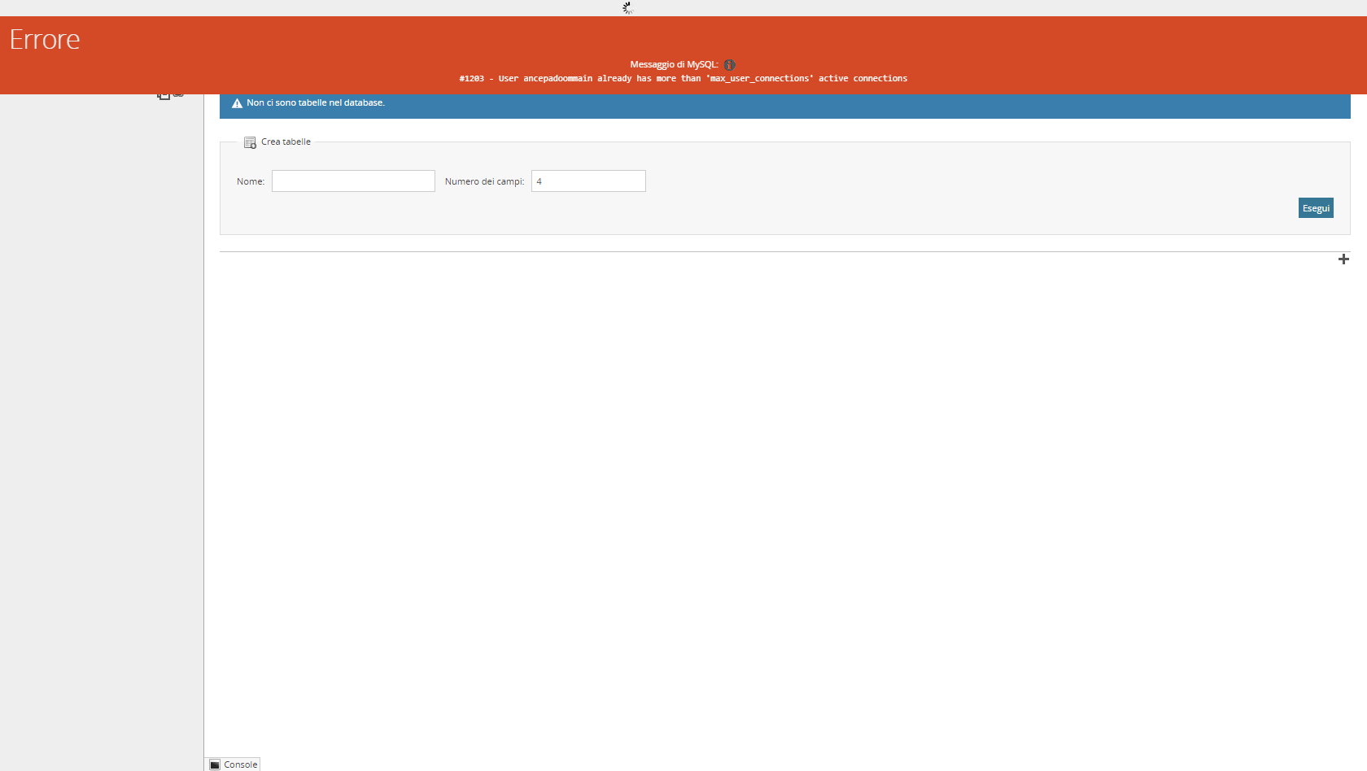Click the loading spinner at the top
This screenshot has height=771, width=1367.
[627, 8]
